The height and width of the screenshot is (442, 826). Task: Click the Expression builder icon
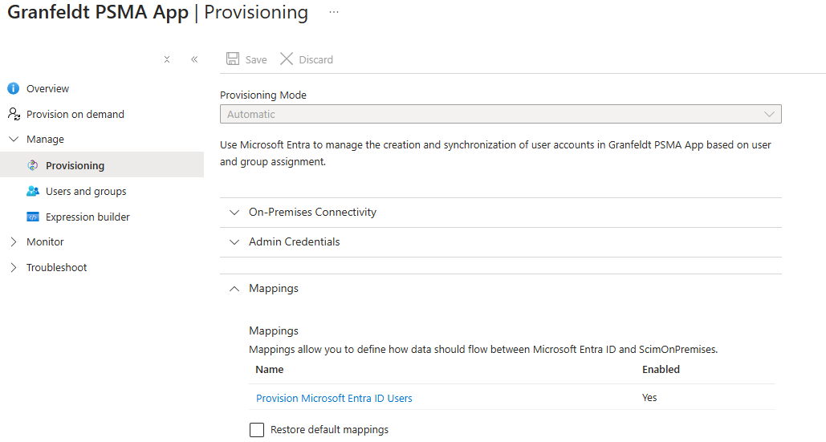pyautogui.click(x=33, y=217)
